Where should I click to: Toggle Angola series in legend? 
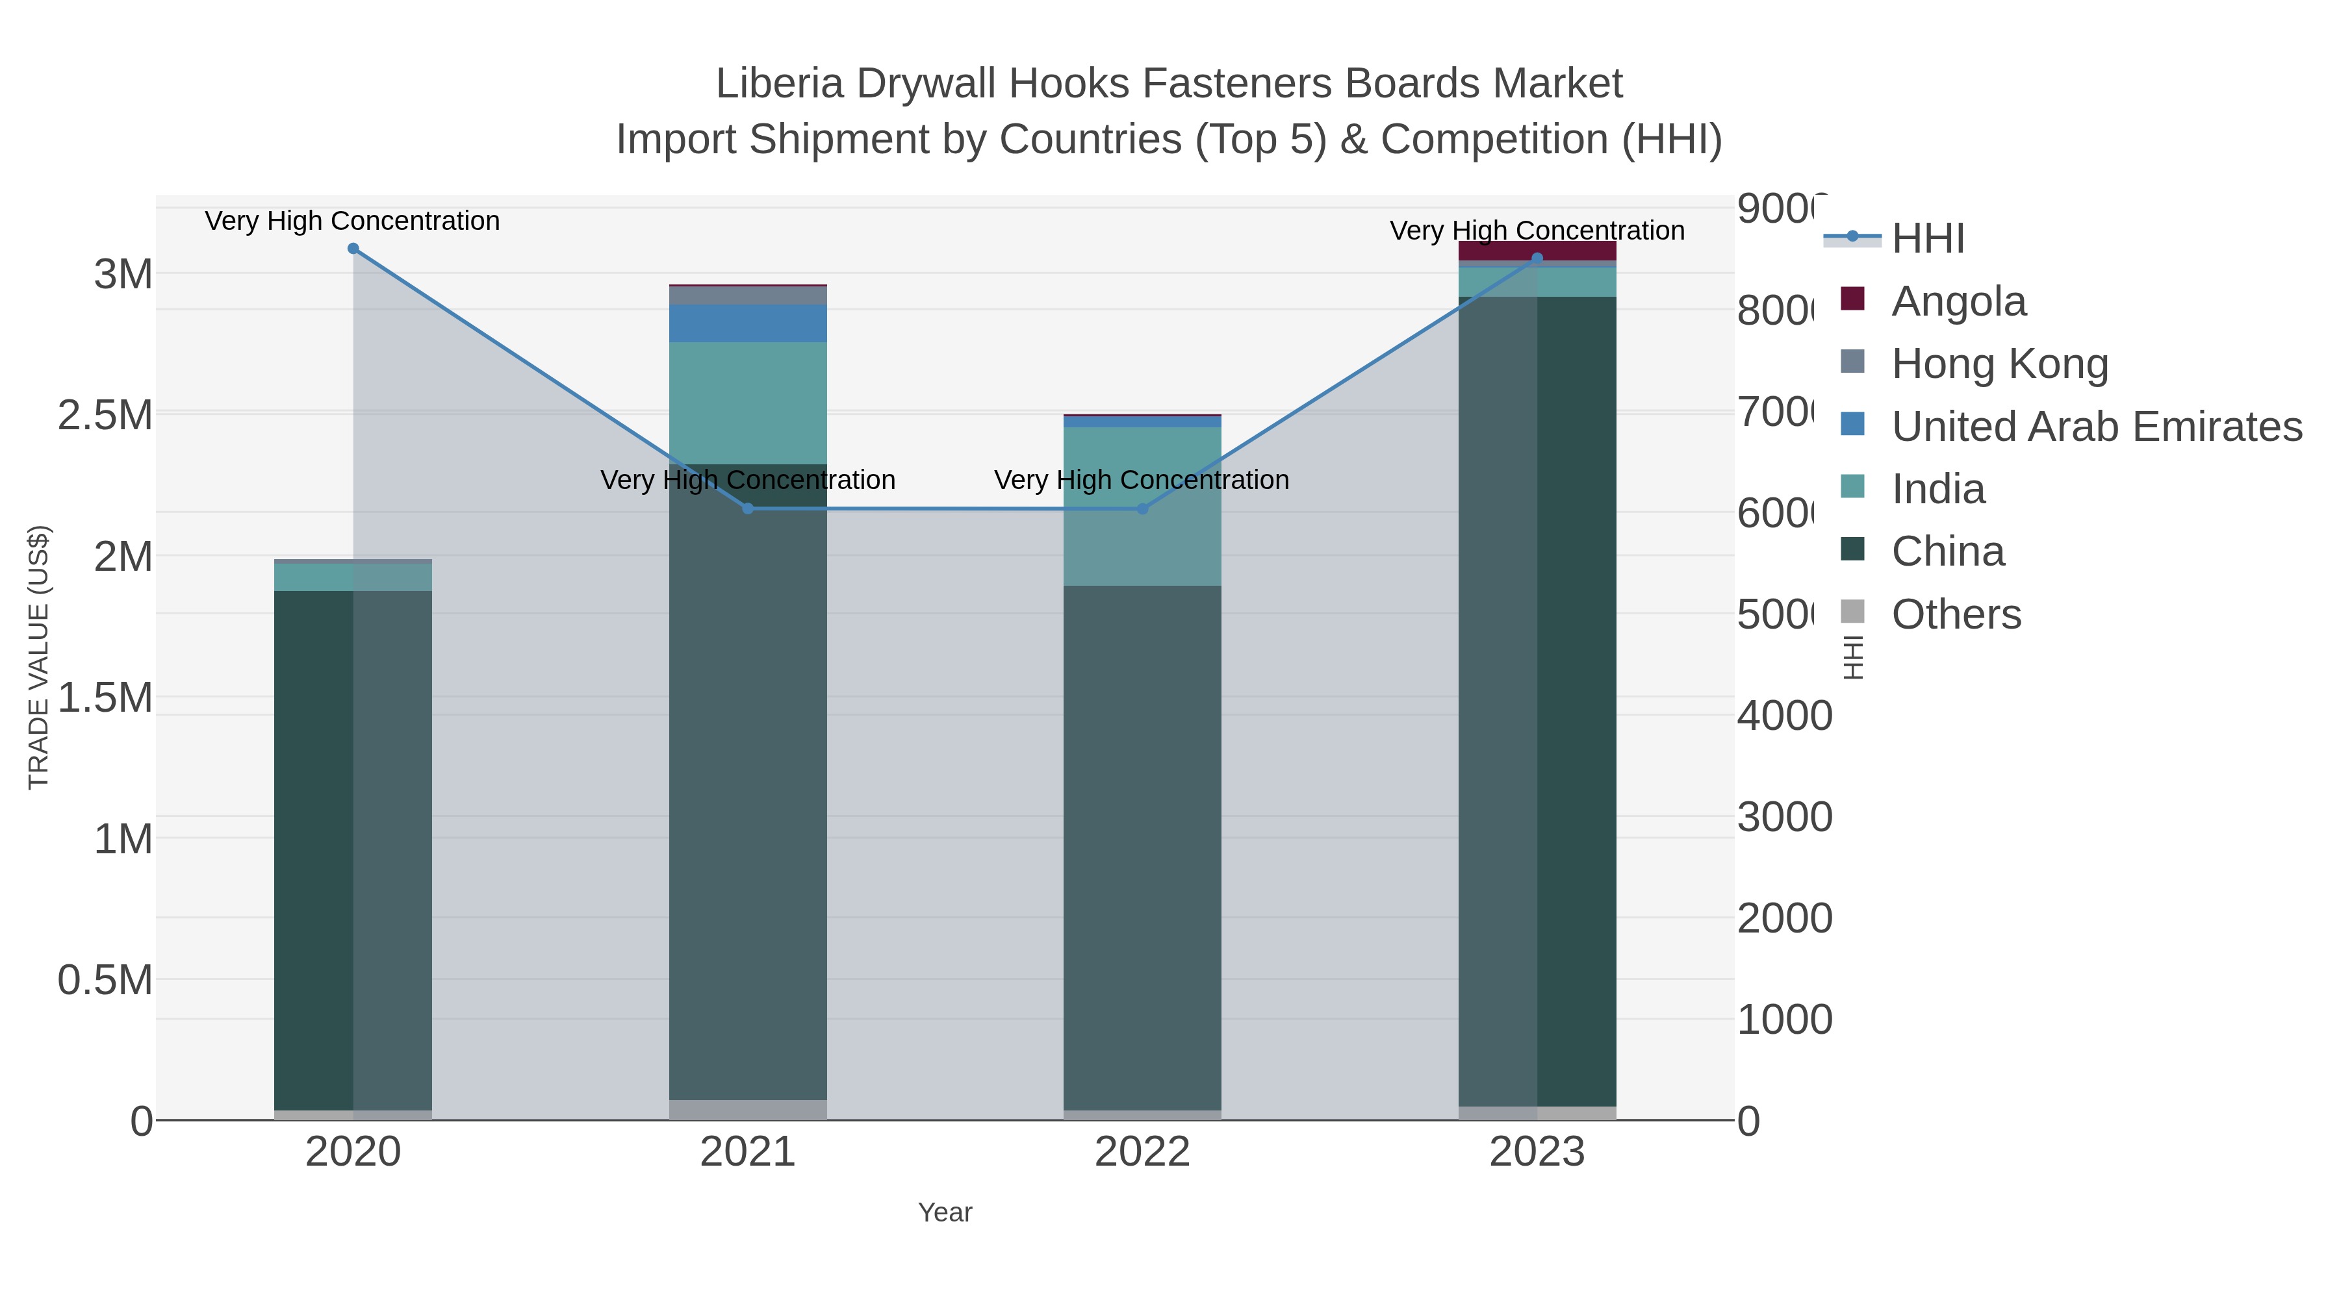[1933, 301]
